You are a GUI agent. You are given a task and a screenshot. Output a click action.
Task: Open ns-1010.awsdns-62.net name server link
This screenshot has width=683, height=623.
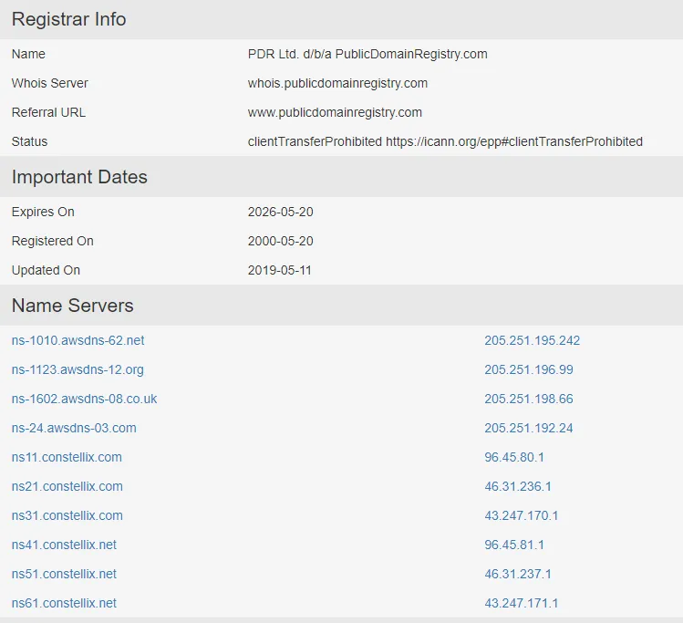78,341
